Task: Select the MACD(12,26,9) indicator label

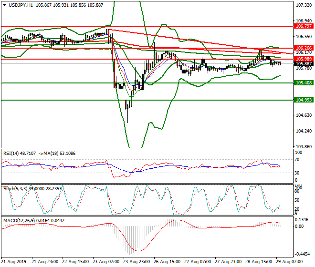Action: point(19,221)
